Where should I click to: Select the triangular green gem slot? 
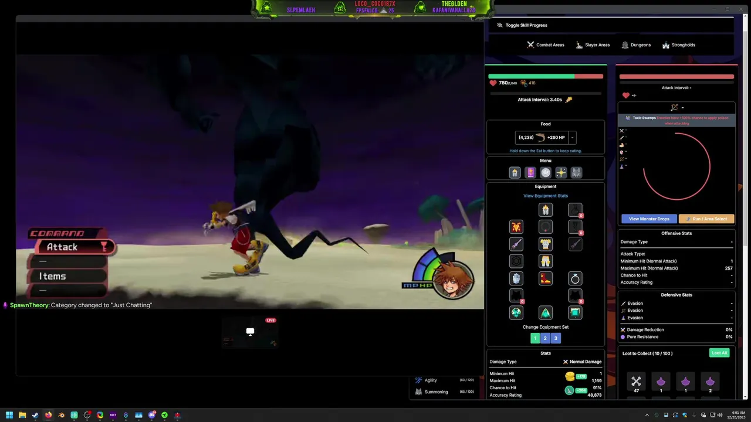click(546, 312)
